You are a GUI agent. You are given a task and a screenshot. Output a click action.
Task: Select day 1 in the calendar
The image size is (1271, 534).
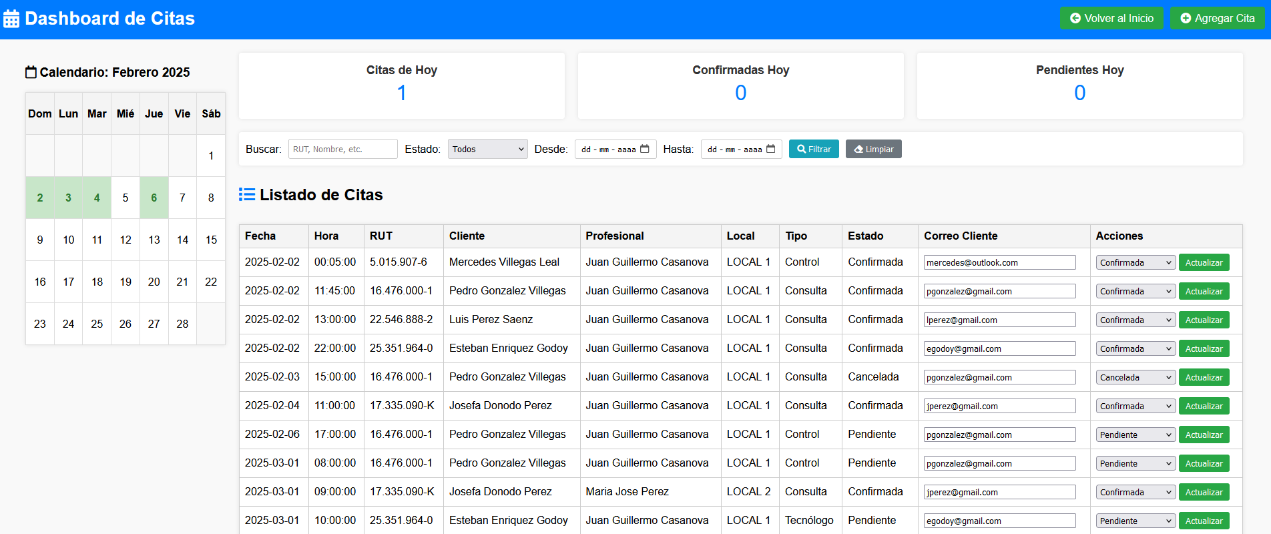211,156
